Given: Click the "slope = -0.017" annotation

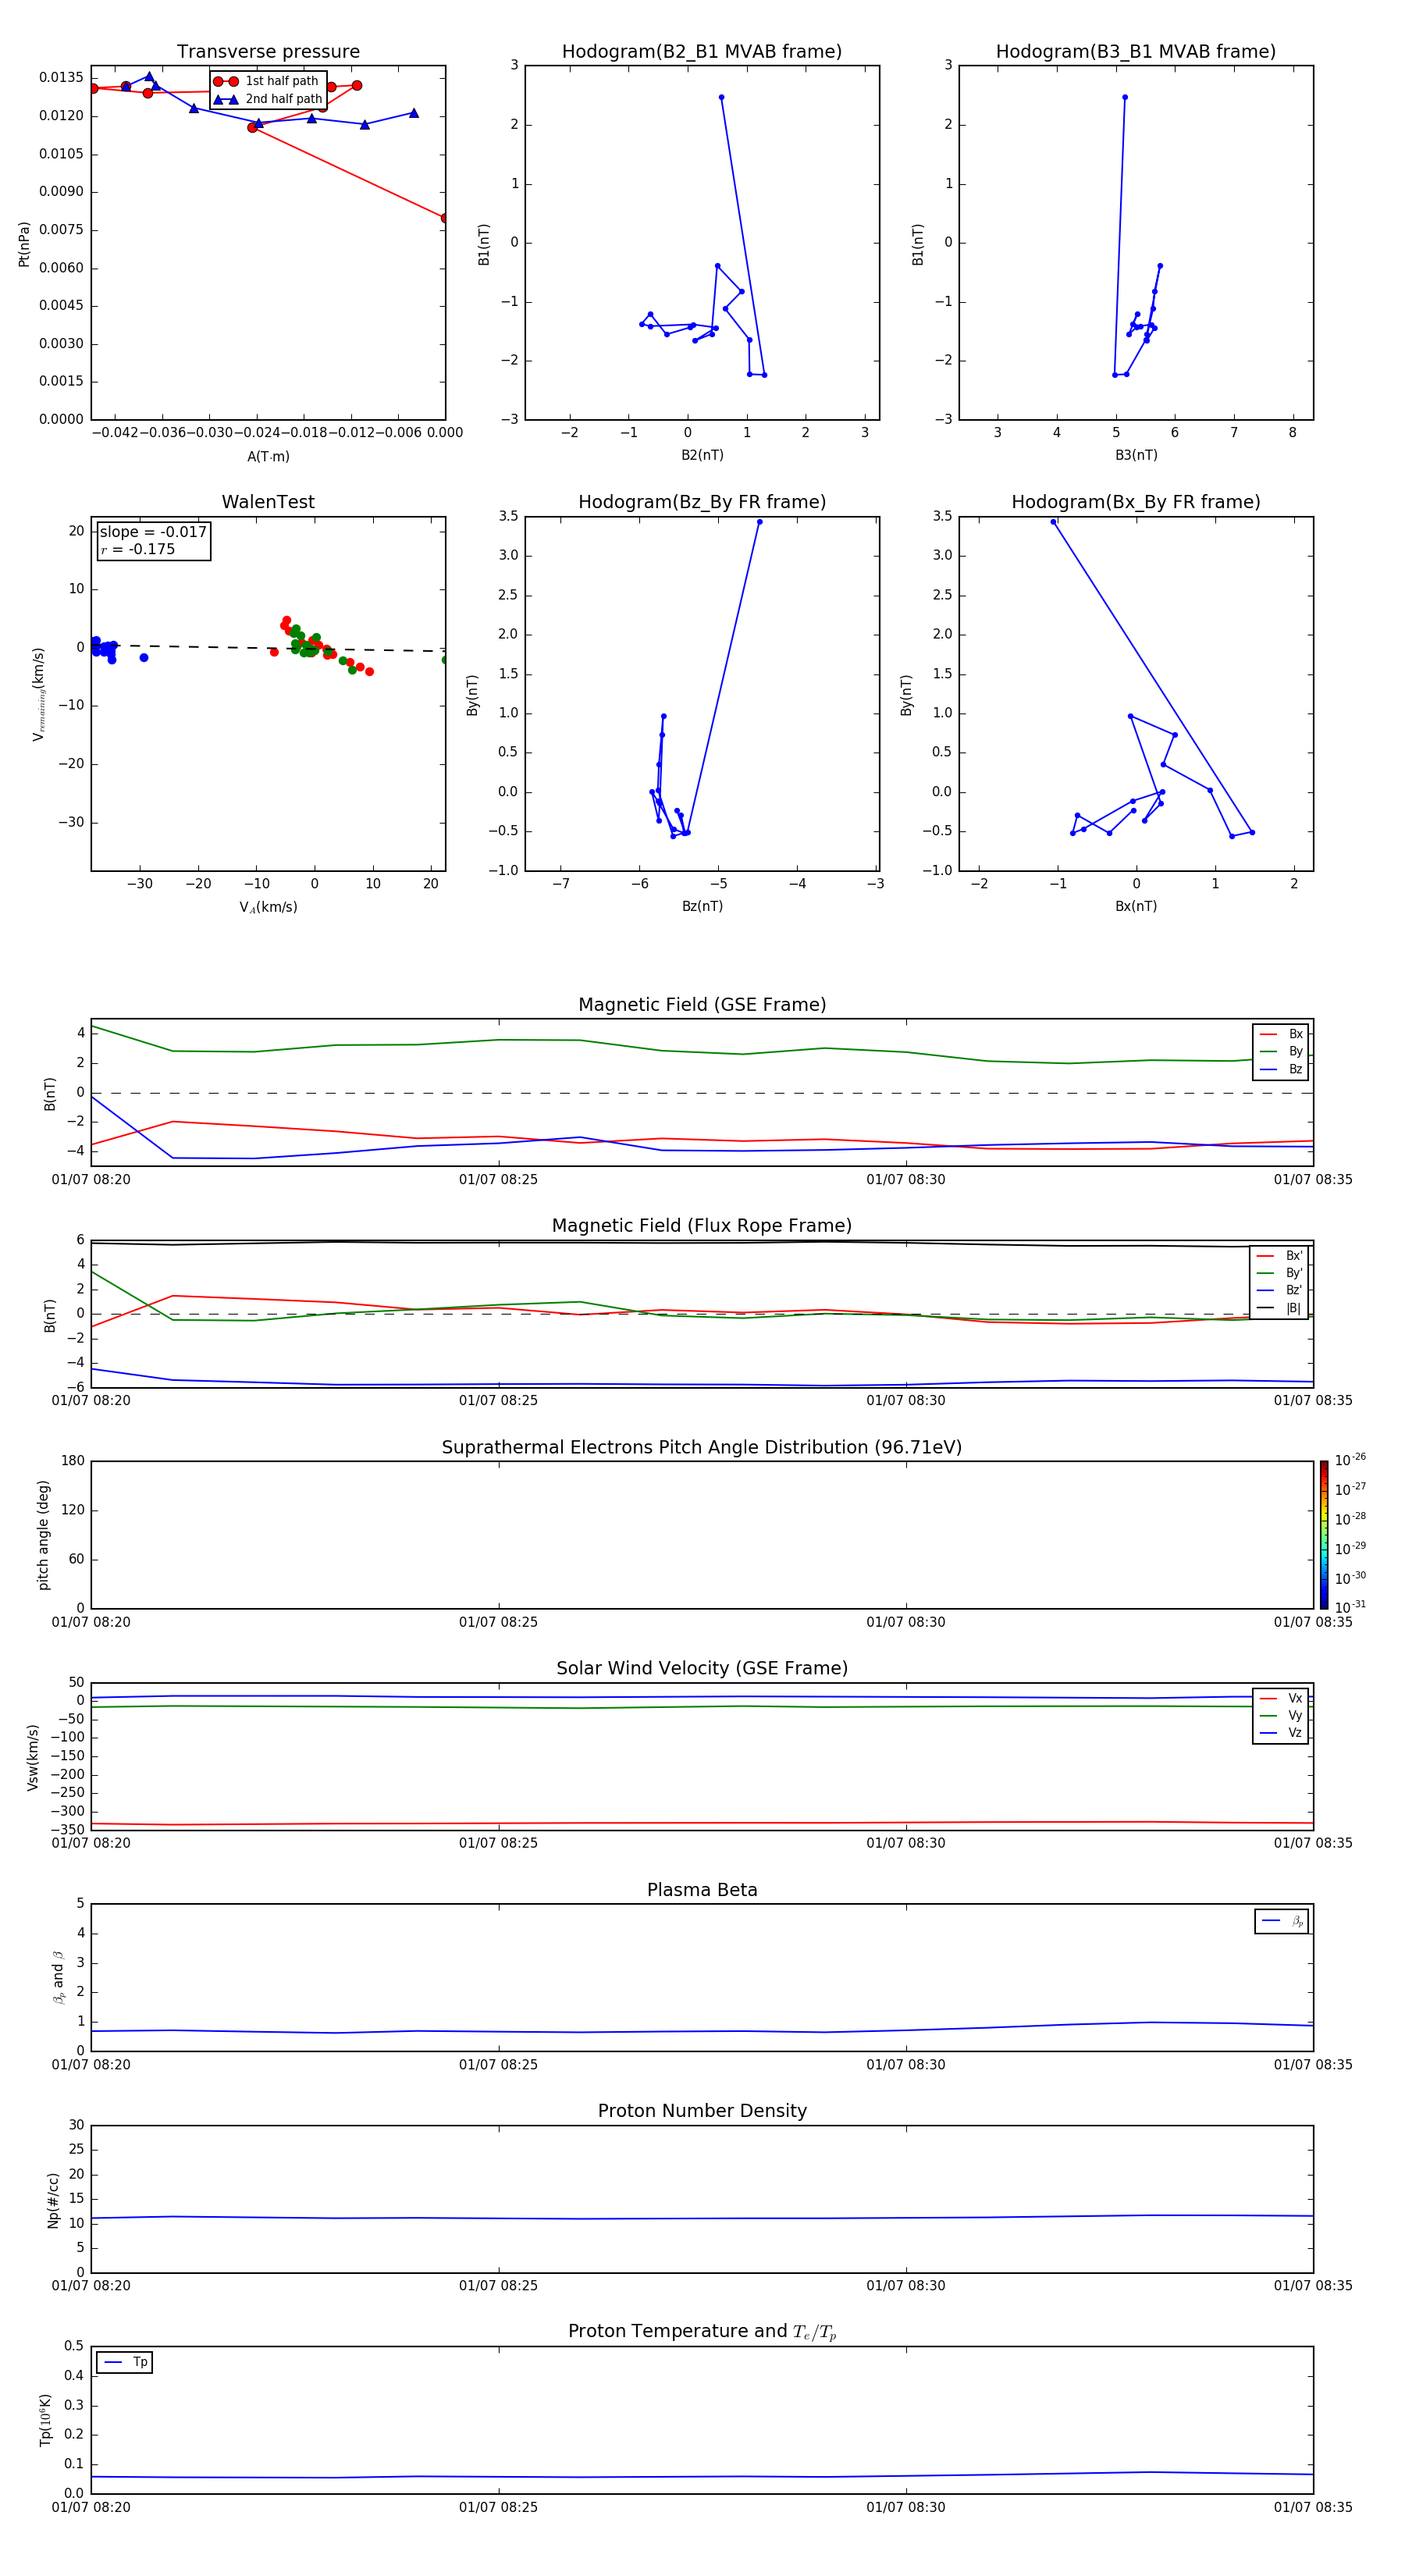Looking at the screenshot, I should click(x=153, y=532).
